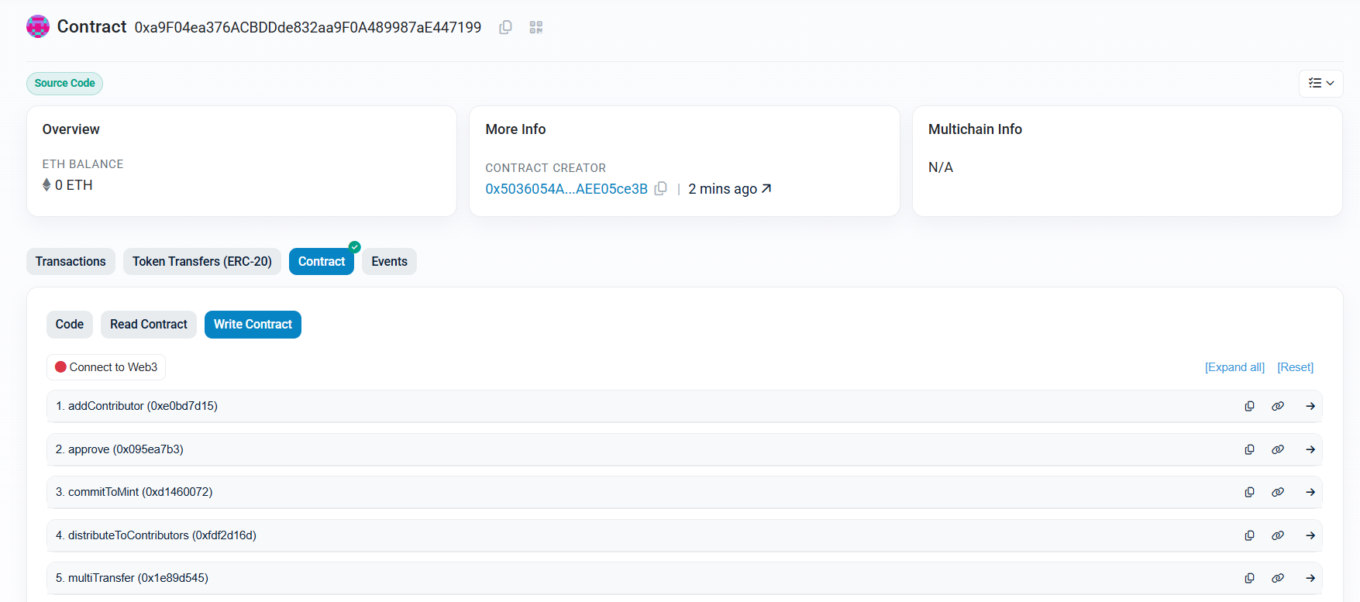The height and width of the screenshot is (602, 1360).
Task: Copy permalink for approve method
Action: (1277, 449)
